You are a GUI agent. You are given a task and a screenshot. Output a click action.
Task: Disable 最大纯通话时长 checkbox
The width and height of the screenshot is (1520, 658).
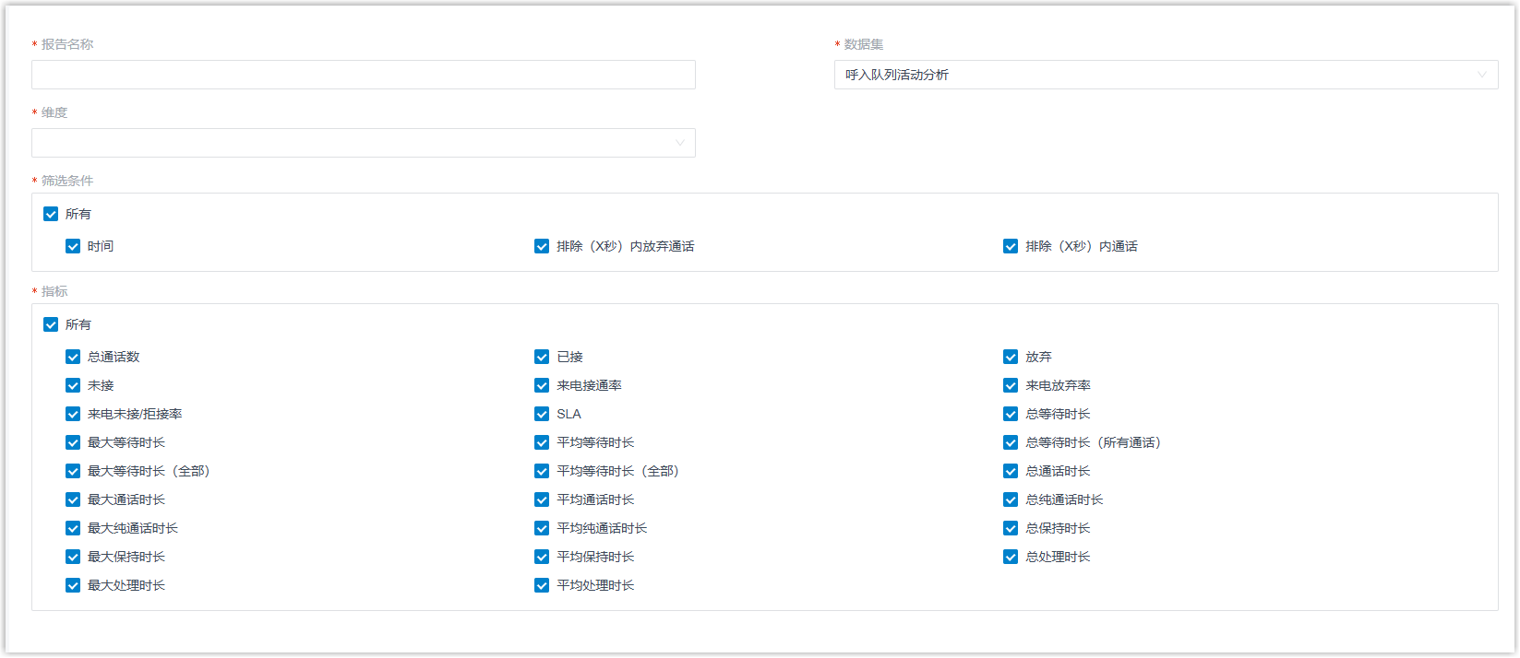click(73, 528)
